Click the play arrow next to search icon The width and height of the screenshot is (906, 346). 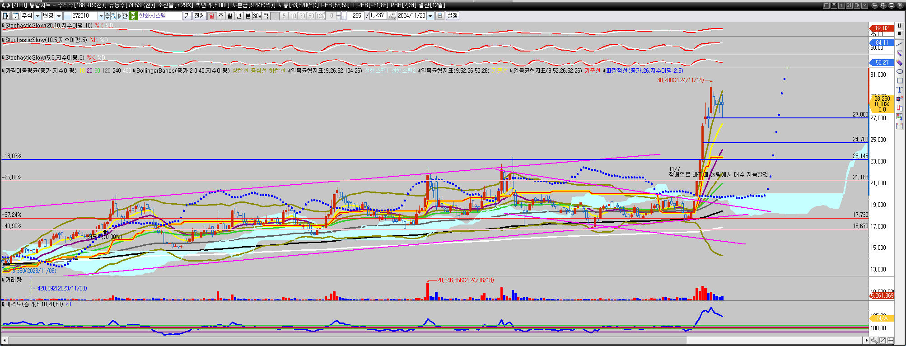click(x=119, y=16)
